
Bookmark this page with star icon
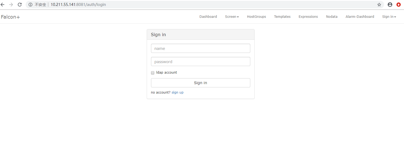pos(379,5)
